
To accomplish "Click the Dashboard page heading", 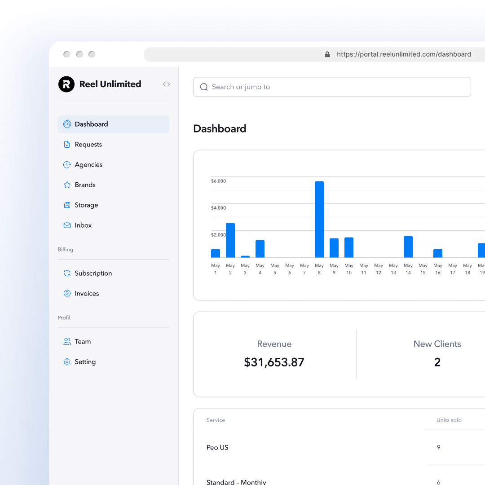I will point(220,129).
